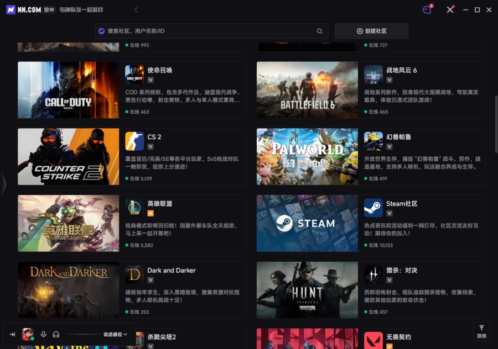Toggle the microphone mute icon
Image resolution: width=498 pixels, height=349 pixels.
(x=44, y=334)
